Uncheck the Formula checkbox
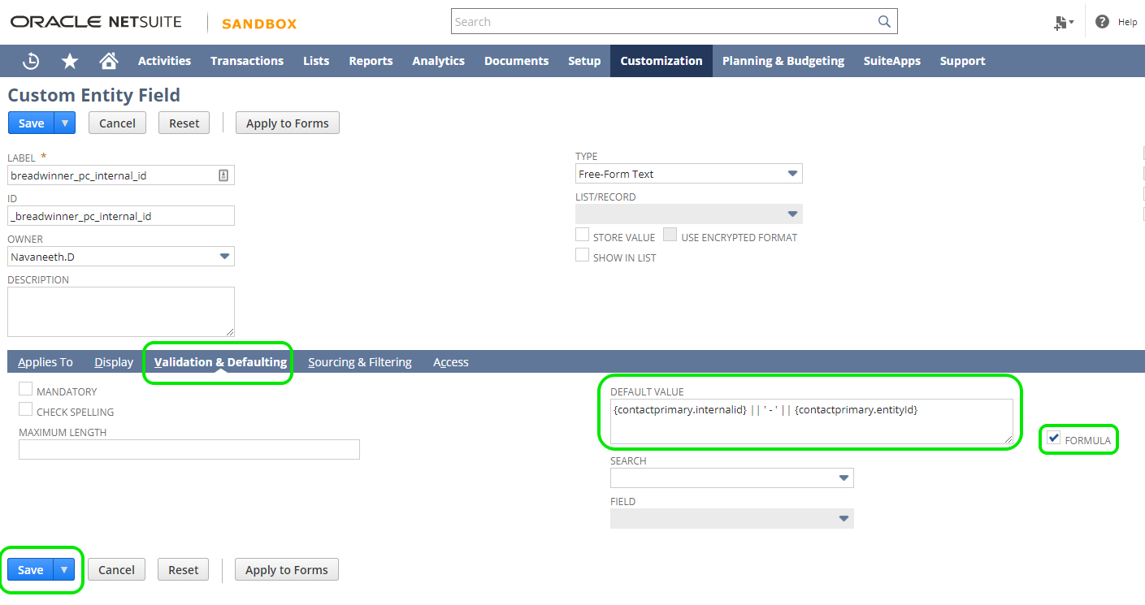The height and width of the screenshot is (605, 1145). coord(1054,438)
